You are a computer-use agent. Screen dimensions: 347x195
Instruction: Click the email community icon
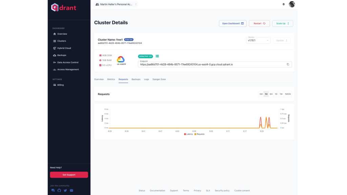(72, 191)
